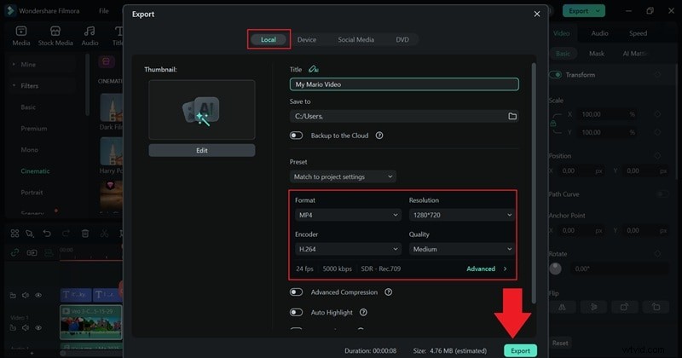Click the redo icon in timeline toolbar
This screenshot has height=358, width=682.
point(66,234)
